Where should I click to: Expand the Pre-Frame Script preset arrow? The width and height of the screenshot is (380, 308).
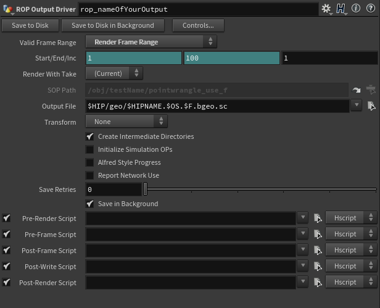click(303, 233)
